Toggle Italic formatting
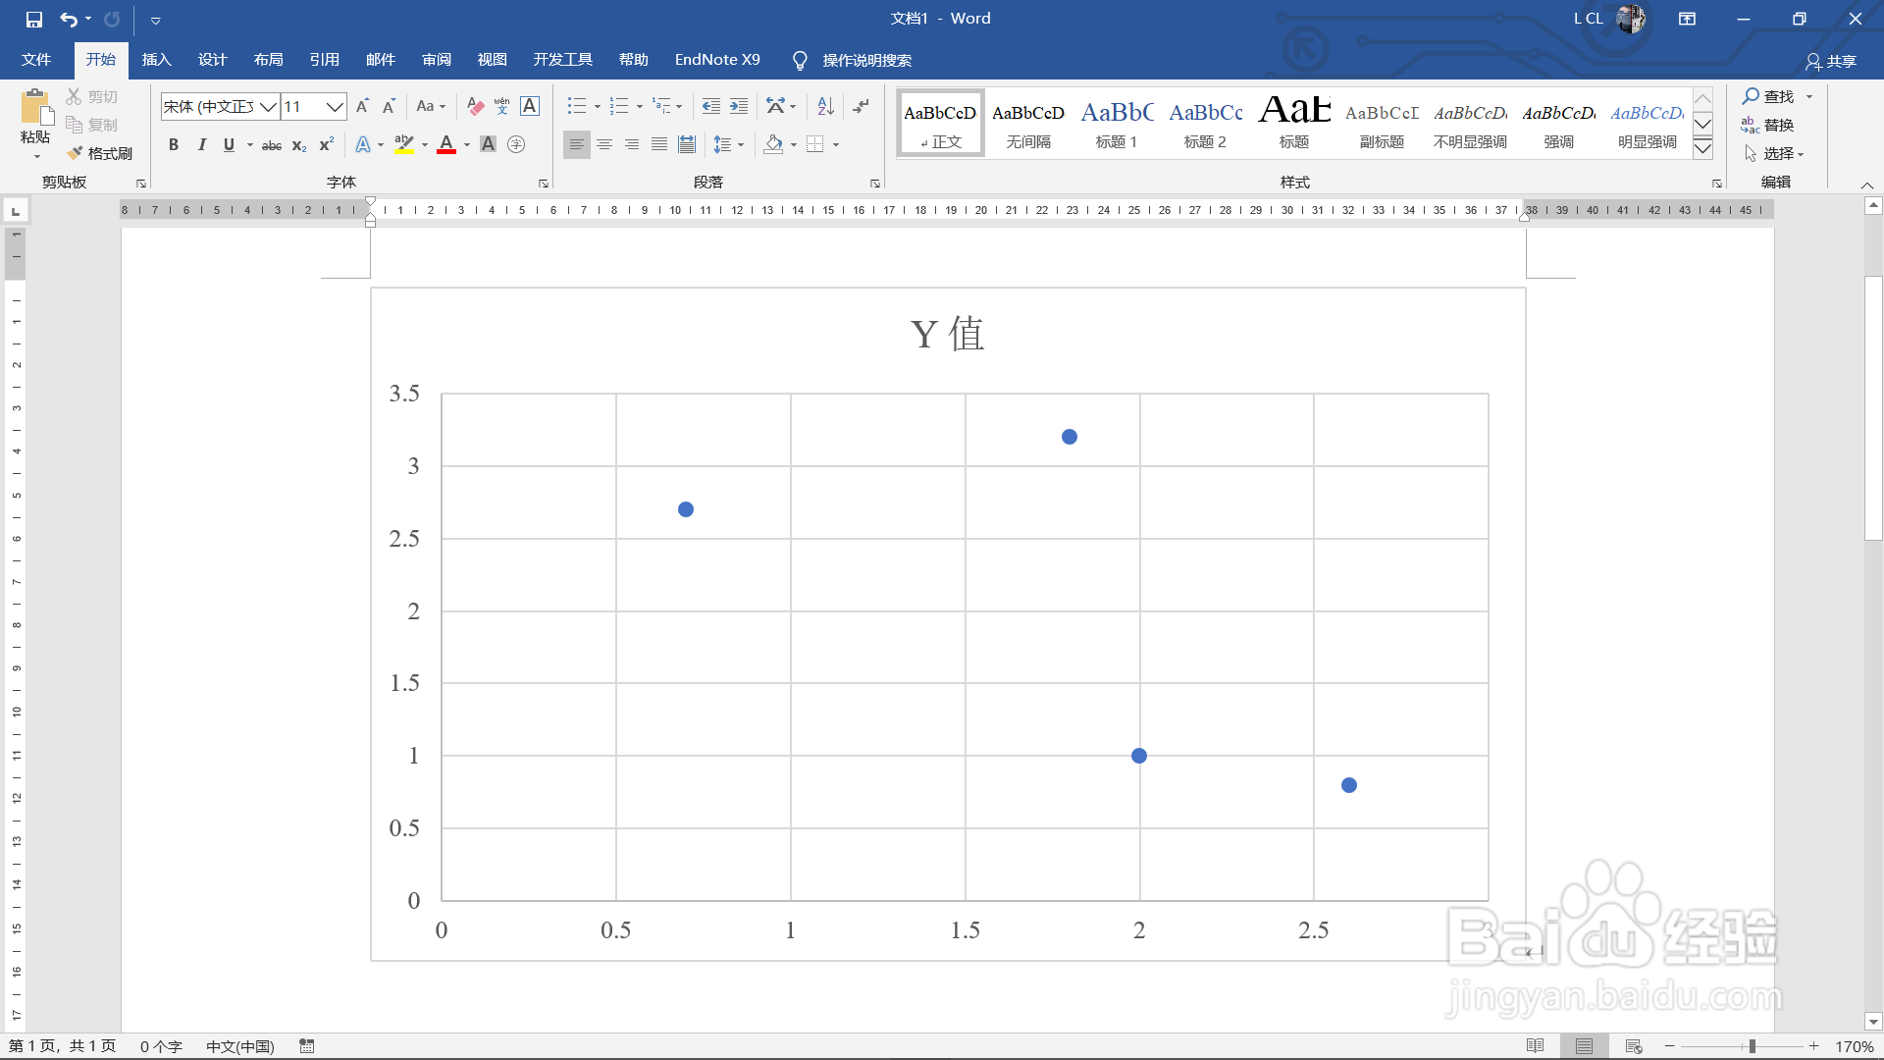Image resolution: width=1884 pixels, height=1060 pixels. pos(201,144)
